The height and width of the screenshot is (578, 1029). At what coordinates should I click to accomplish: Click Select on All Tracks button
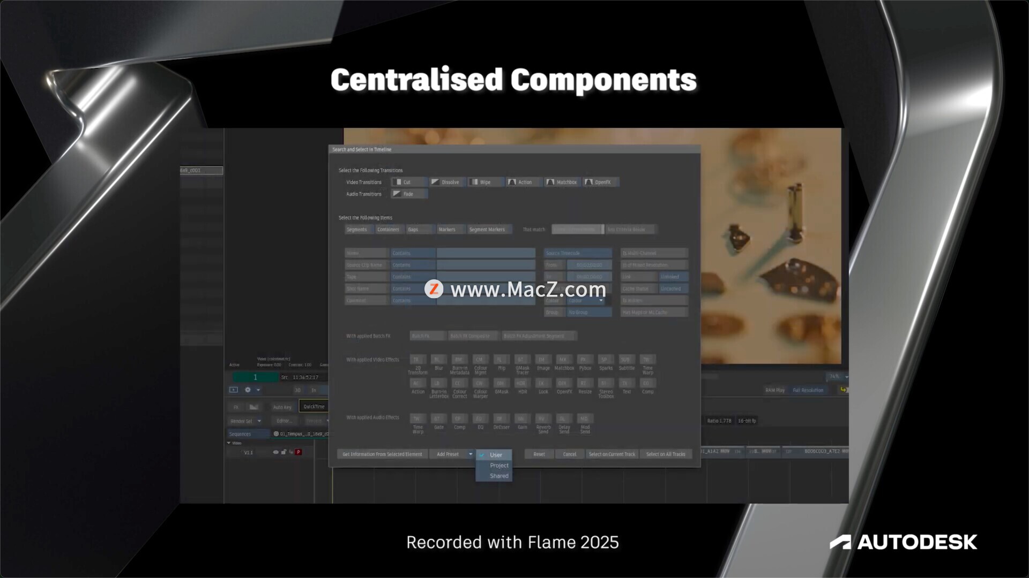pyautogui.click(x=666, y=454)
